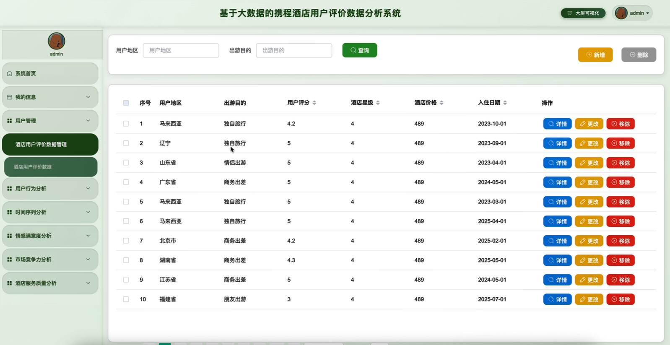This screenshot has width=670, height=345.
Task: Click the gray 删除 button
Action: [639, 55]
